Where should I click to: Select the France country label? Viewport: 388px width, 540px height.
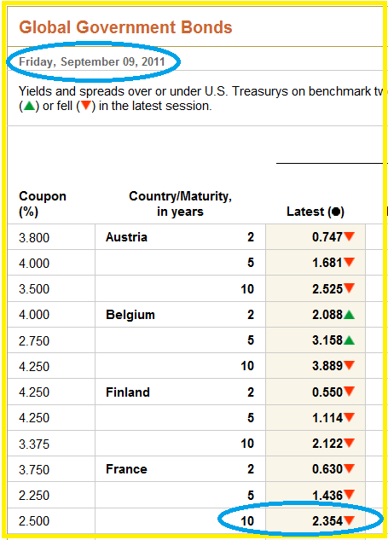(126, 469)
